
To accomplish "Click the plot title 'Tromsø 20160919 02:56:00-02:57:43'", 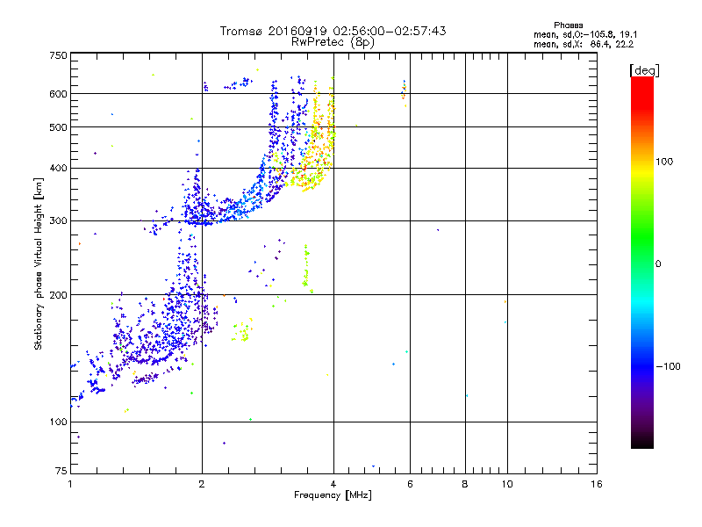I will coord(333,31).
